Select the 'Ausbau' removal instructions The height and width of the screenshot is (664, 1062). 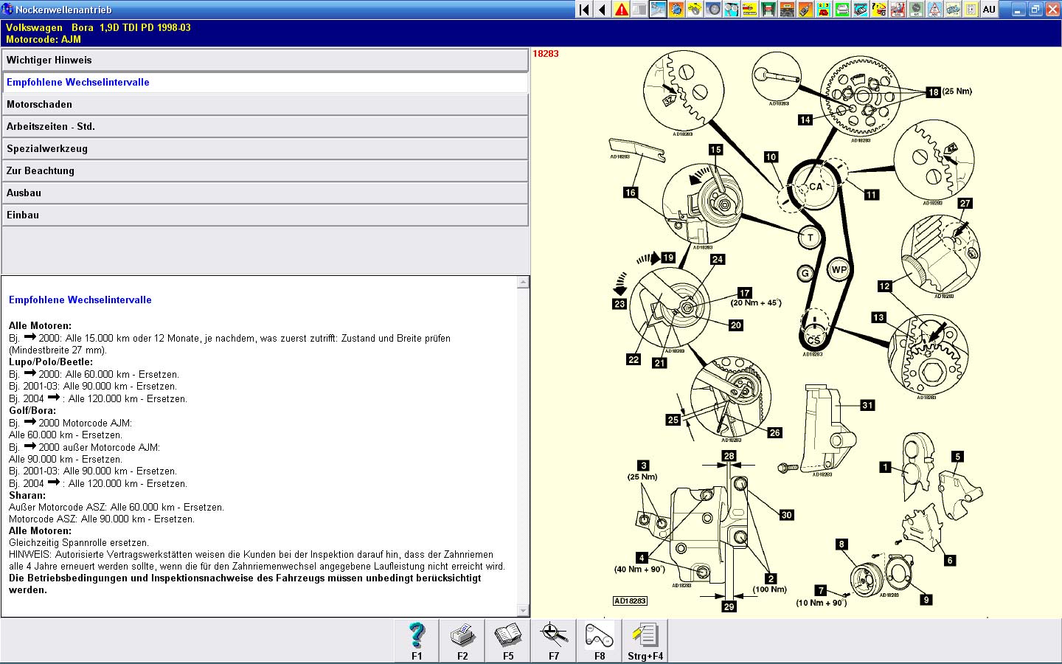point(265,193)
